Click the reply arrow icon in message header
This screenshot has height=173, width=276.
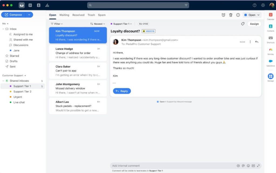coord(257,42)
